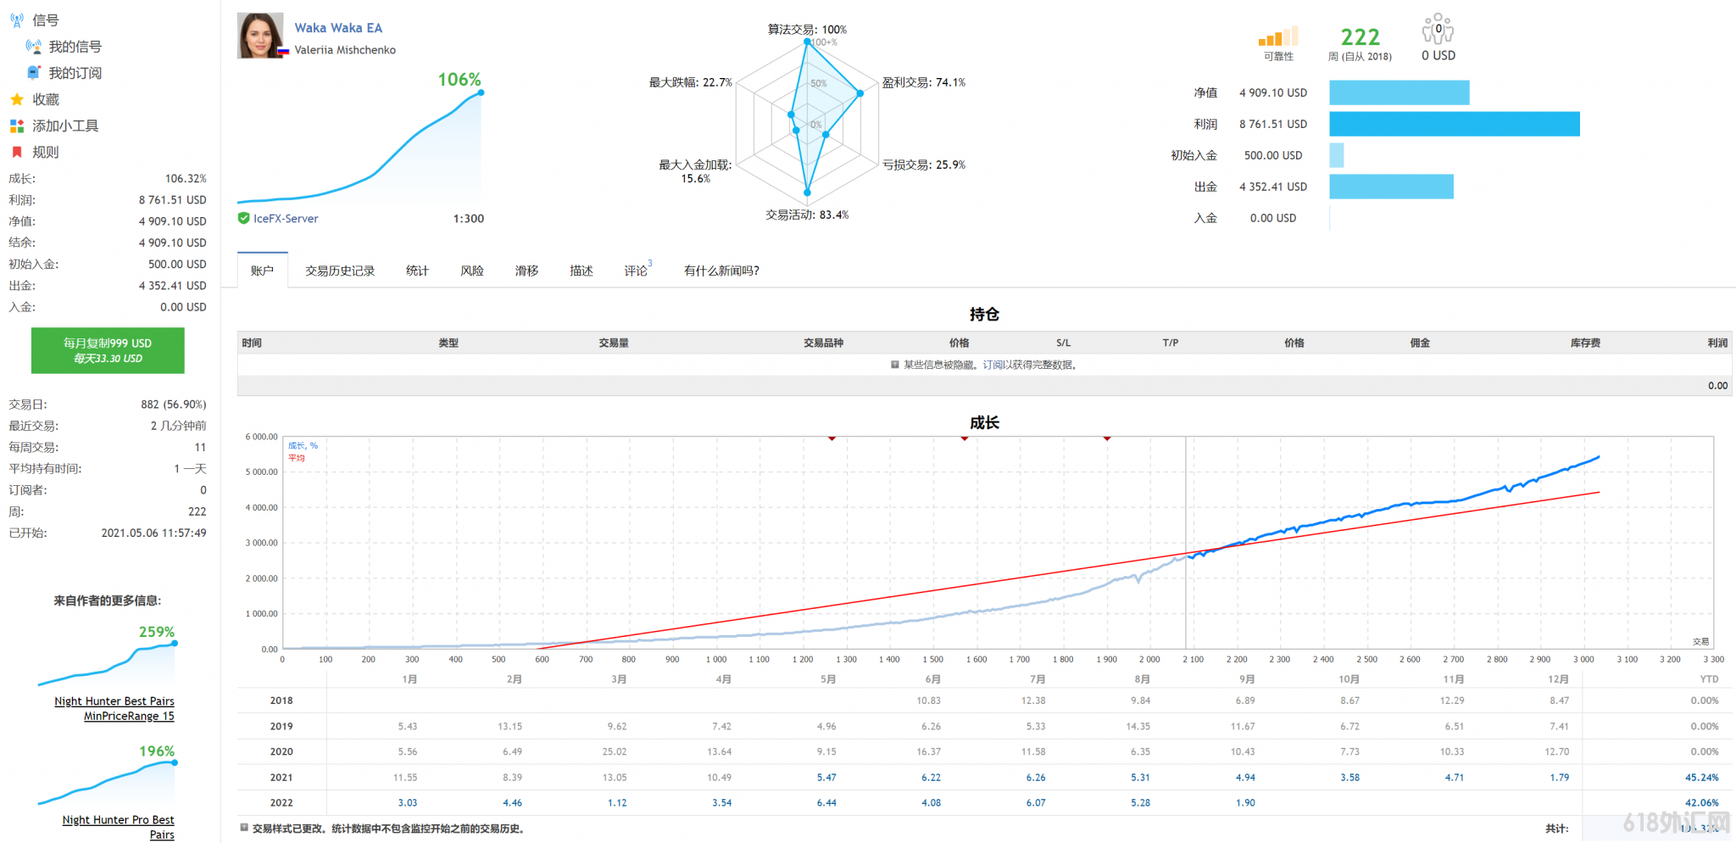Click the 我的信号 sidebar item
Viewport: 1736px width, 843px height.
coord(75,47)
